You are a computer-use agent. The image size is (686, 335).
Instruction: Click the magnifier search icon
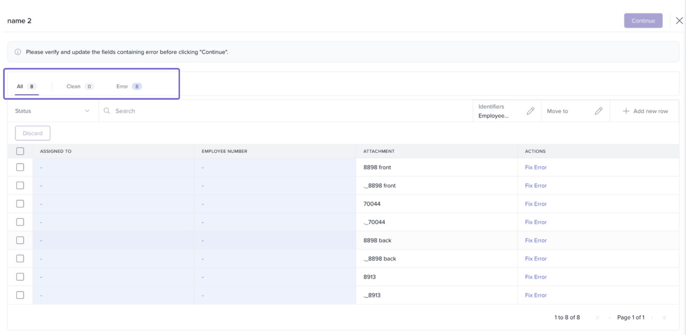(x=107, y=111)
